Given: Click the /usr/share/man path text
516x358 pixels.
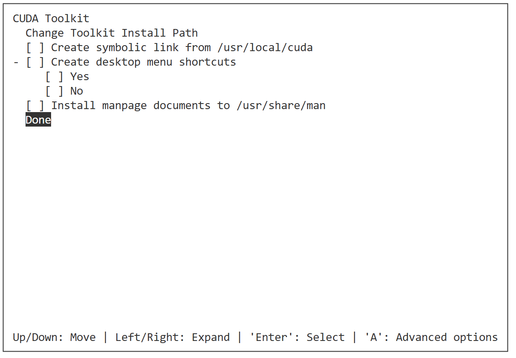Looking at the screenshot, I should pos(281,106).
